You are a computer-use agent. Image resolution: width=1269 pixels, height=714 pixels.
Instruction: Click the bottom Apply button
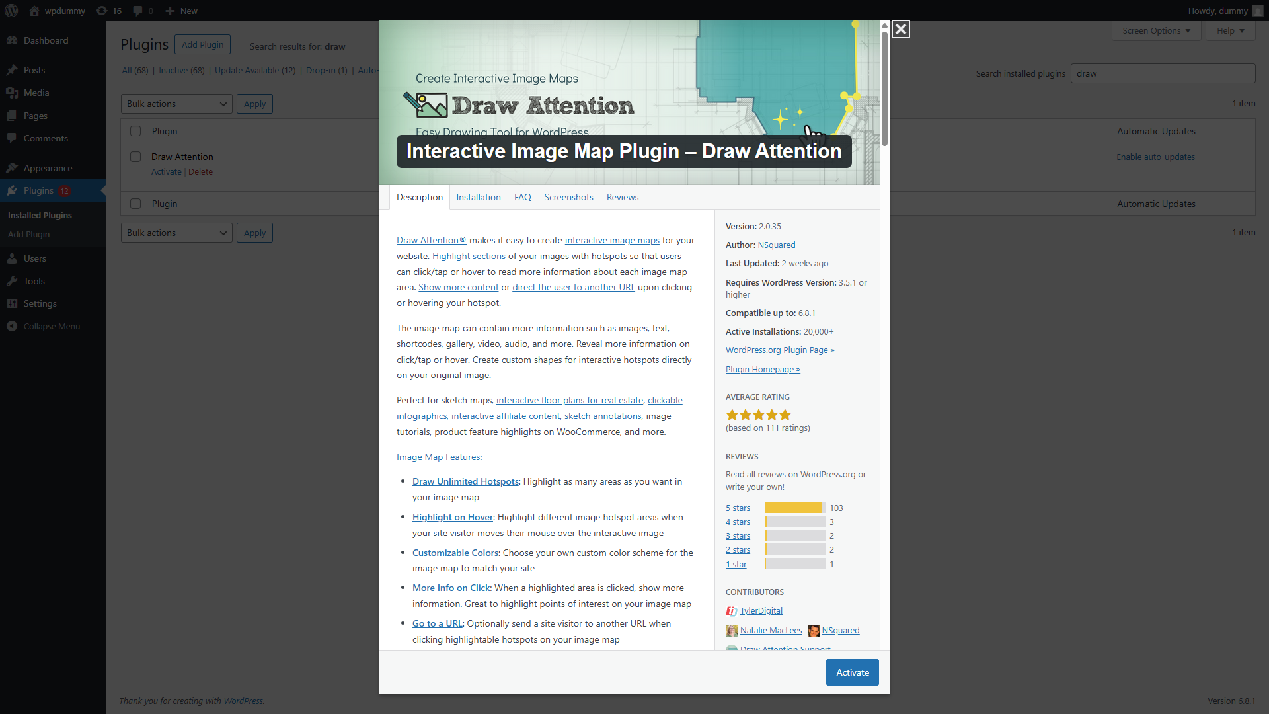pyautogui.click(x=254, y=233)
